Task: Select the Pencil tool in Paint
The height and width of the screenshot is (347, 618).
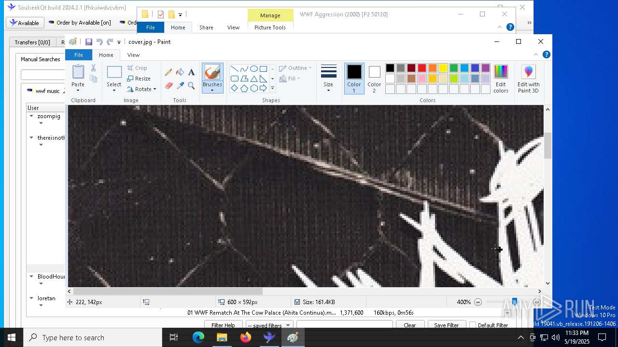Action: (x=169, y=72)
